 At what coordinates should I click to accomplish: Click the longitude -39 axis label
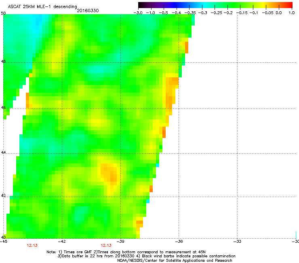(x=120, y=242)
